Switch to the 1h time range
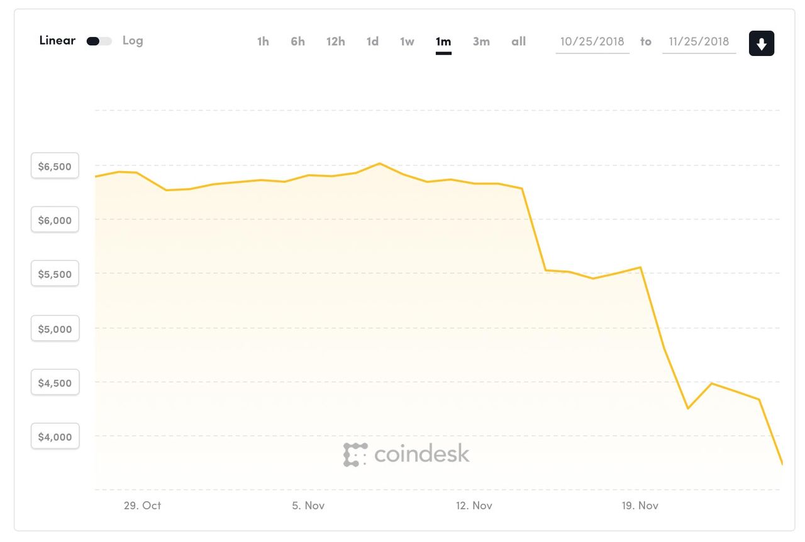This screenshot has width=805, height=542. [x=263, y=41]
